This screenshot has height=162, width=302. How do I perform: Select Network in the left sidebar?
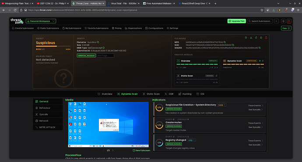point(48,121)
